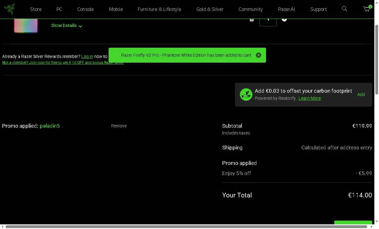This screenshot has width=379, height=229.
Task: Open the Mobile menu
Action: coord(116,9)
